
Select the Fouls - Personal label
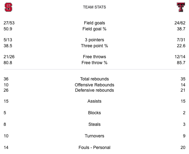[94, 147]
